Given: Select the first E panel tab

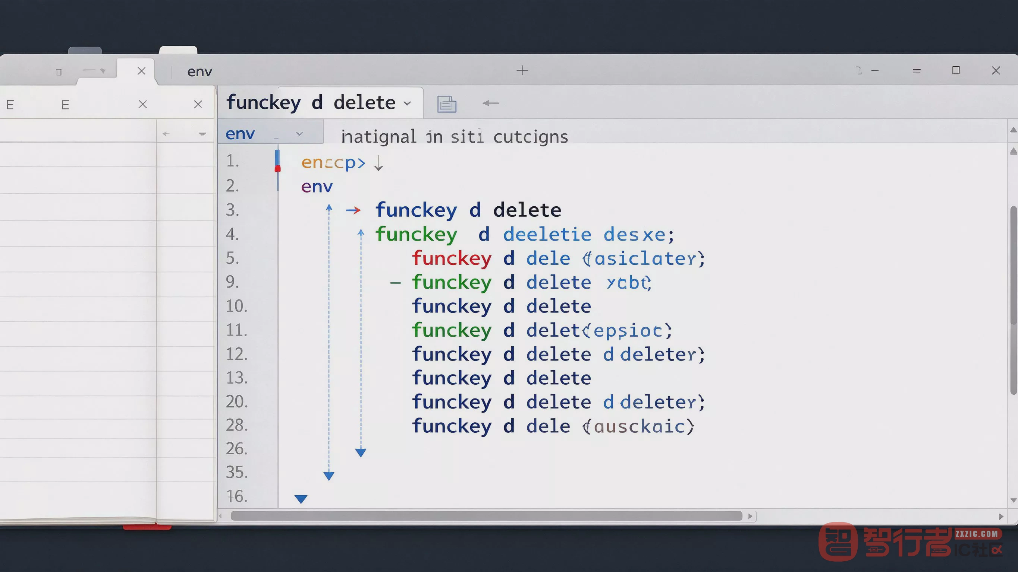Looking at the screenshot, I should 10,105.
